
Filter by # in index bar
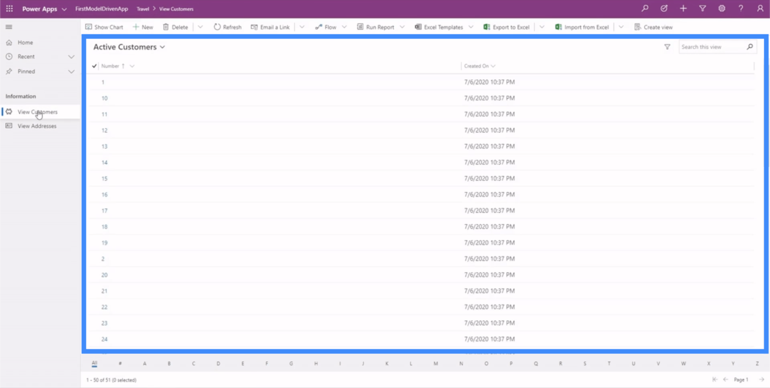[x=120, y=363]
